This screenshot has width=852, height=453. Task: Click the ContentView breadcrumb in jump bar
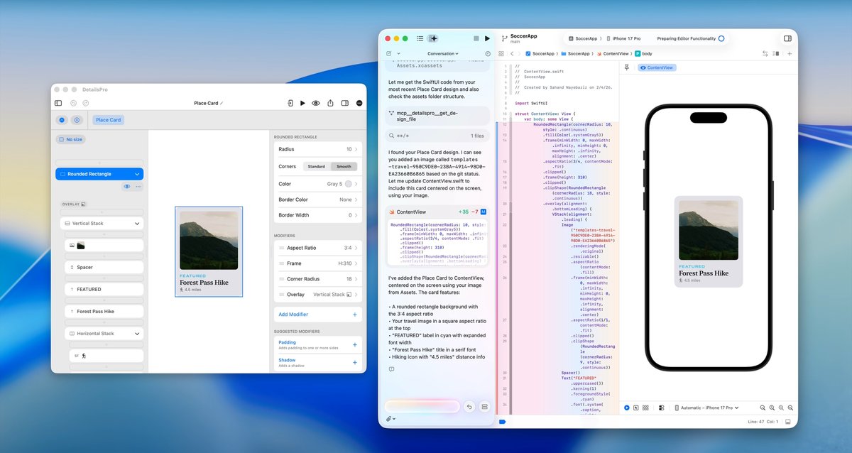coord(611,53)
